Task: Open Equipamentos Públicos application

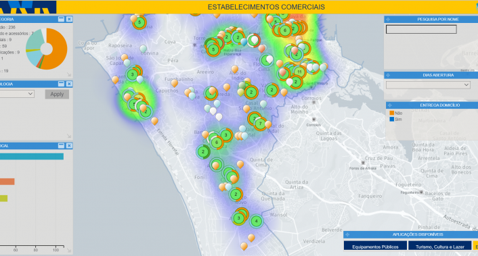Action: (x=375, y=247)
